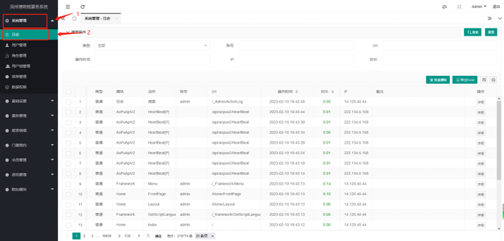Toggle fullscreen mode icon
The width and height of the screenshot is (504, 241).
tap(459, 6)
